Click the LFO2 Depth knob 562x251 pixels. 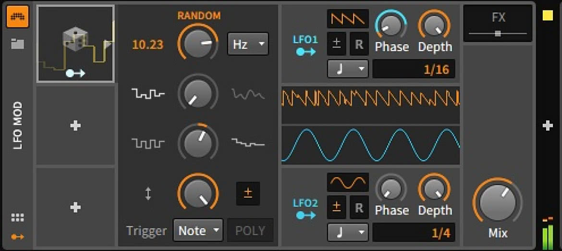[434, 188]
